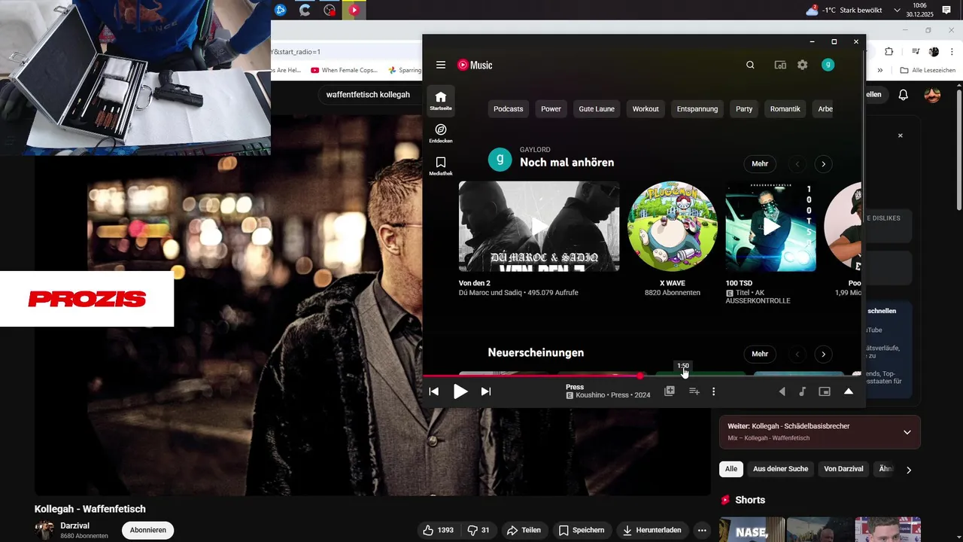Click the Teilen share button

pos(524,530)
